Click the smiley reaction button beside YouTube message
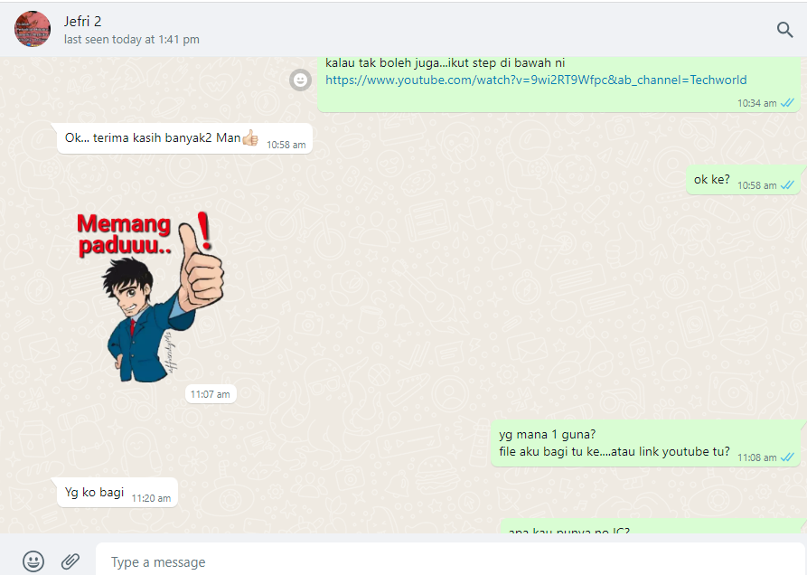 pos(300,80)
